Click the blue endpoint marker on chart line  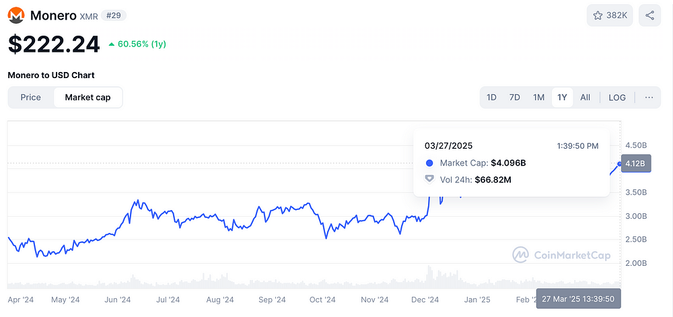pyautogui.click(x=619, y=164)
